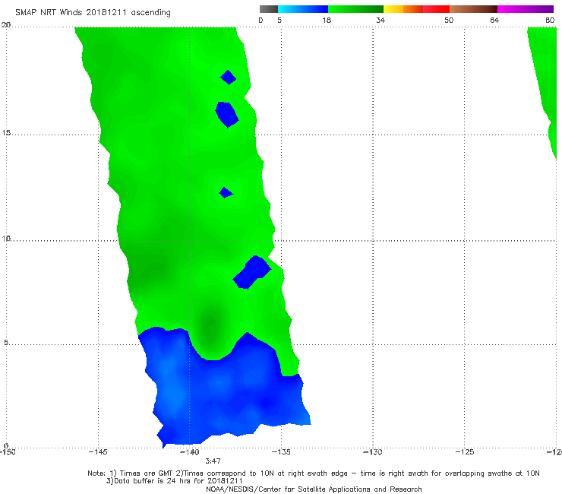Click the title "SMAP NRT Winds 20181211 ascending"
562x494 pixels.
[x=93, y=12]
